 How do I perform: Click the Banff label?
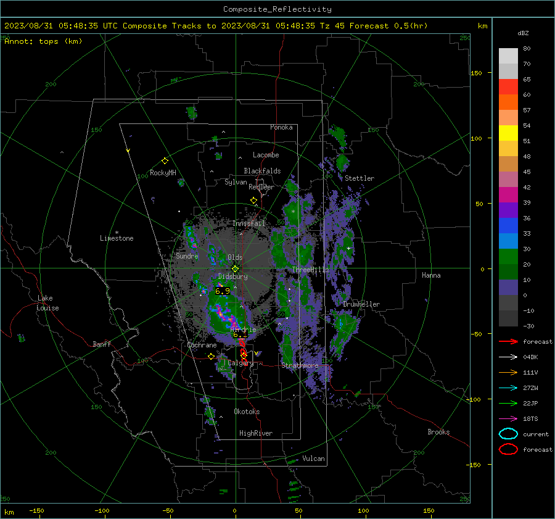[x=102, y=344]
